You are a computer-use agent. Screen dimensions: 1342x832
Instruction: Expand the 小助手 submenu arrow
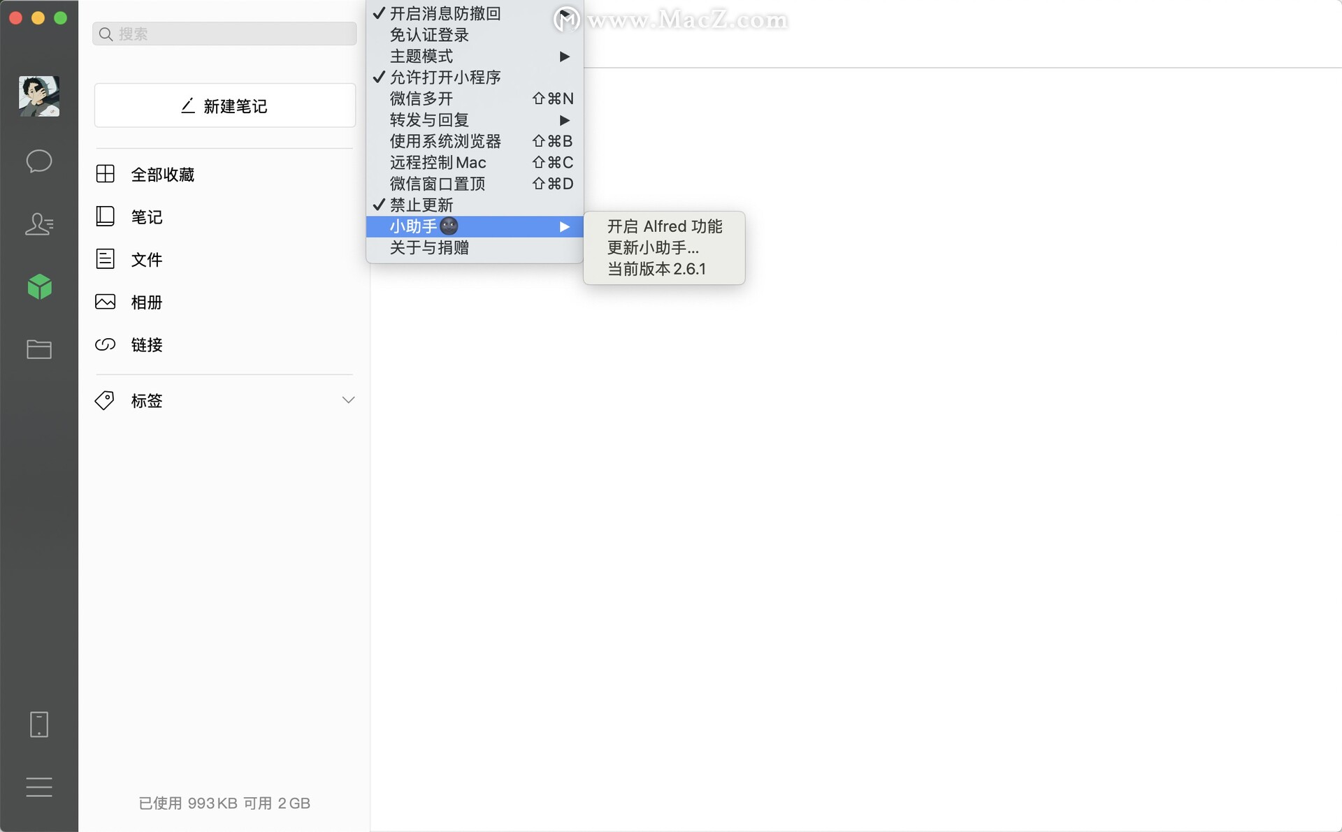tap(565, 226)
